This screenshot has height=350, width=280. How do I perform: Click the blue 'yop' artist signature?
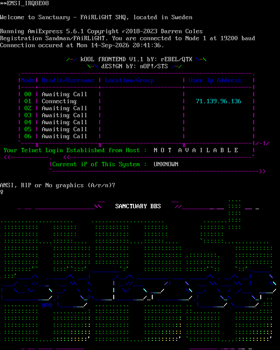47,304
